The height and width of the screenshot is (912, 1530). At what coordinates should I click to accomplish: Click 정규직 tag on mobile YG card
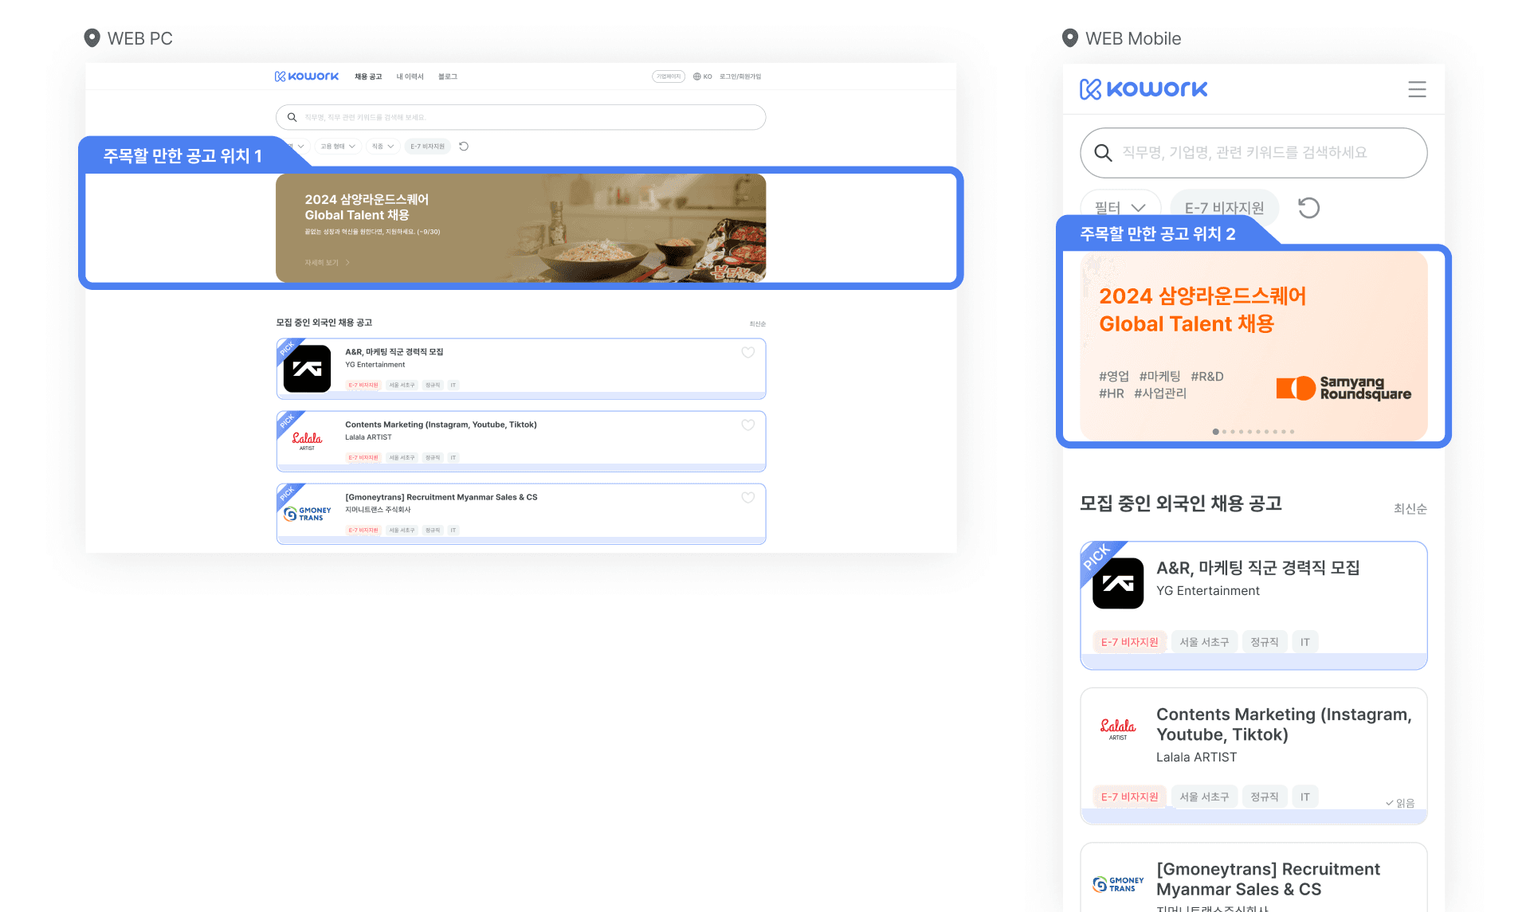click(1264, 642)
